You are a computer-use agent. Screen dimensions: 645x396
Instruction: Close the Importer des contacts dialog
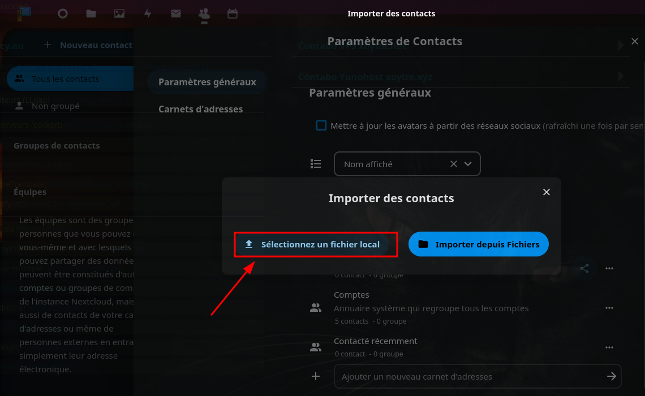547,192
